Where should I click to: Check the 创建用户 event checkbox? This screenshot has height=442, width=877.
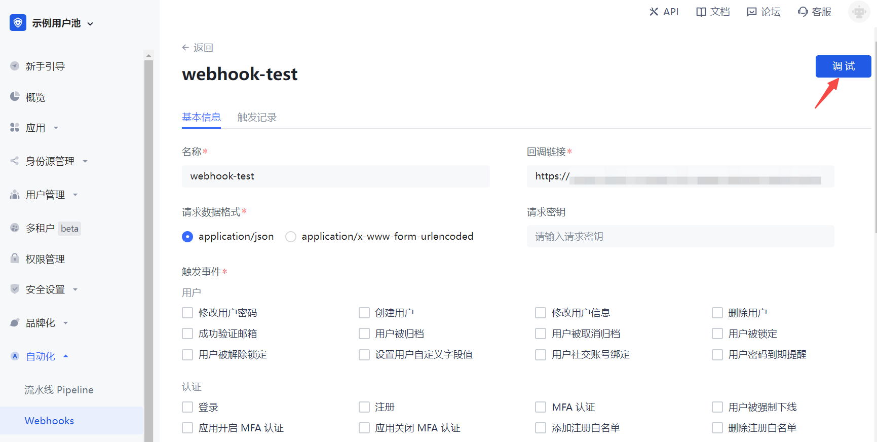pos(364,313)
